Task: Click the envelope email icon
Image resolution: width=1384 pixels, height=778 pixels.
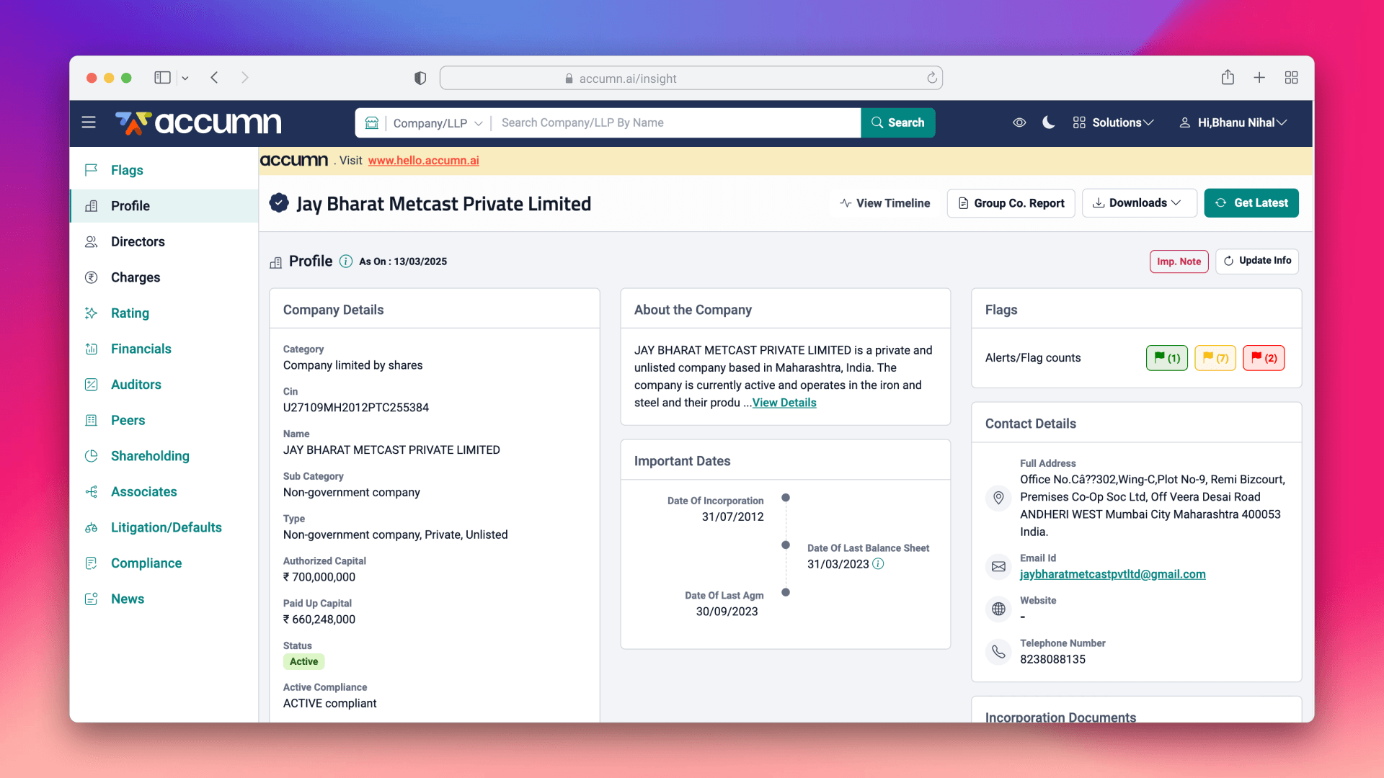Action: click(x=998, y=567)
